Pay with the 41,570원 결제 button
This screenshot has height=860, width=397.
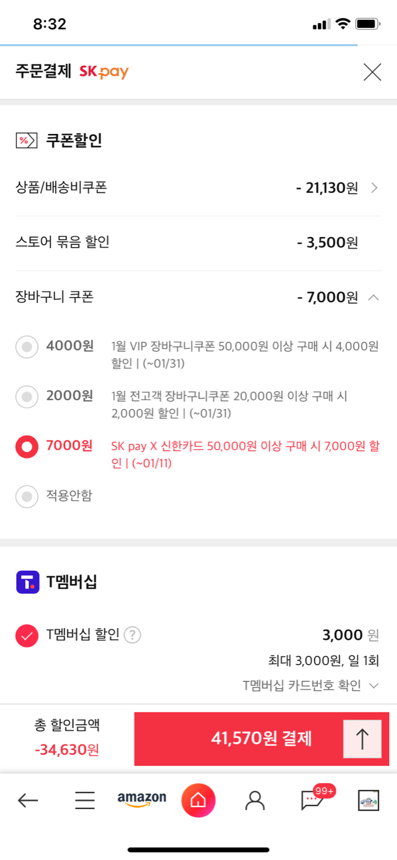click(262, 738)
